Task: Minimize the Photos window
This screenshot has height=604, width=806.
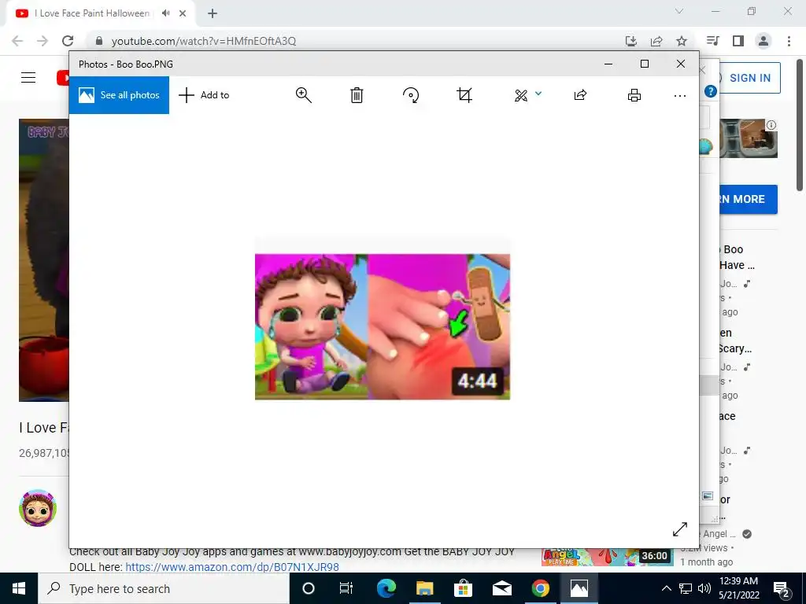Action: 608,64
